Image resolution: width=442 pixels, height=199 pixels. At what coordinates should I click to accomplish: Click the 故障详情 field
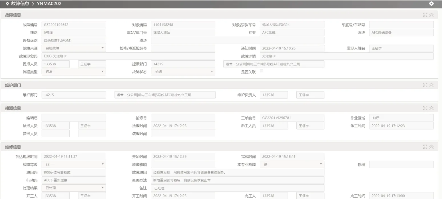click(x=347, y=56)
